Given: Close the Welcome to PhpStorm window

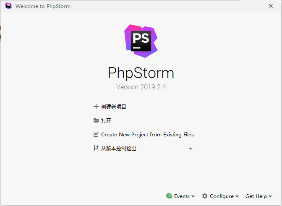Looking at the screenshot, I should pyautogui.click(x=271, y=6).
